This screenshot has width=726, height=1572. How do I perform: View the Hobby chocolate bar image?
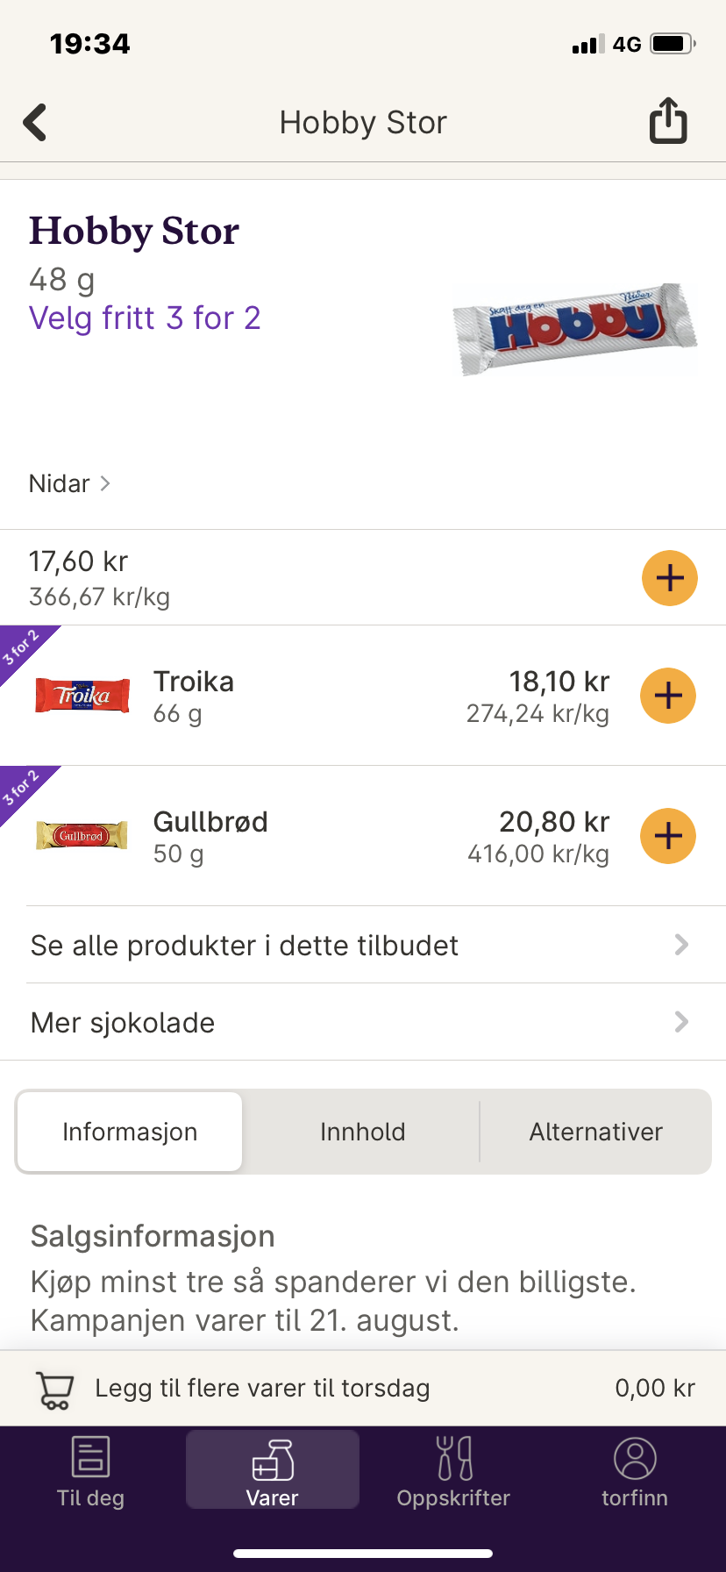coord(574,330)
